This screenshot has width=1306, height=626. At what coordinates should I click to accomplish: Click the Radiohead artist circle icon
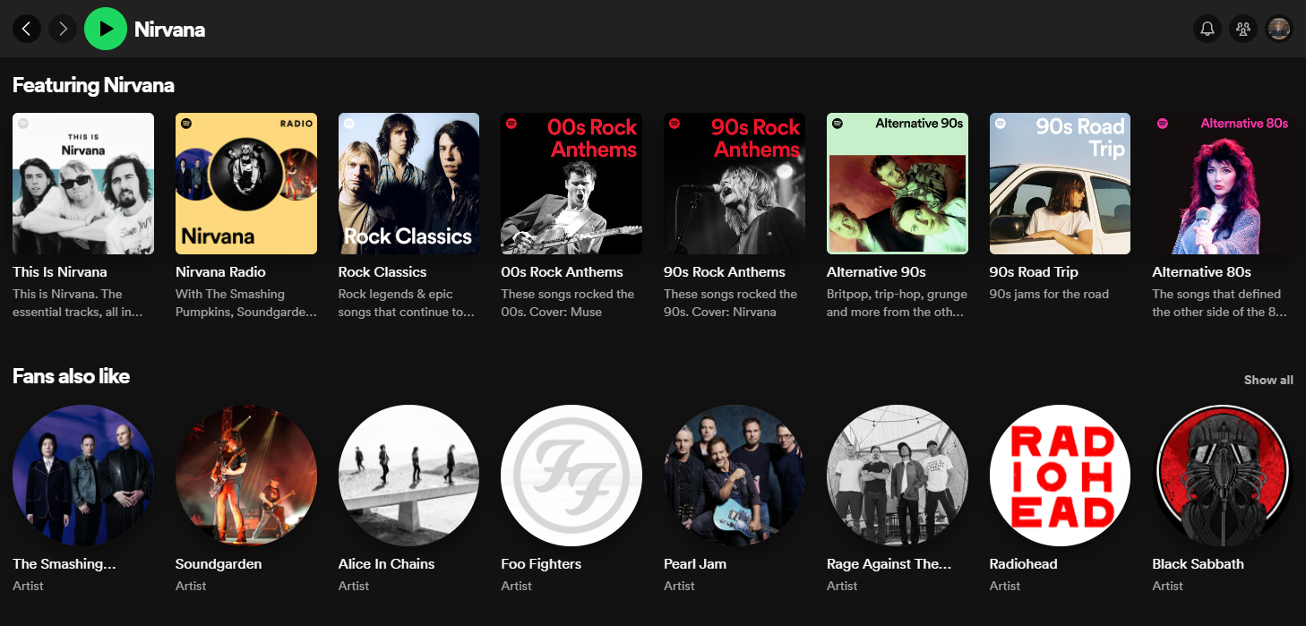pyautogui.click(x=1060, y=476)
